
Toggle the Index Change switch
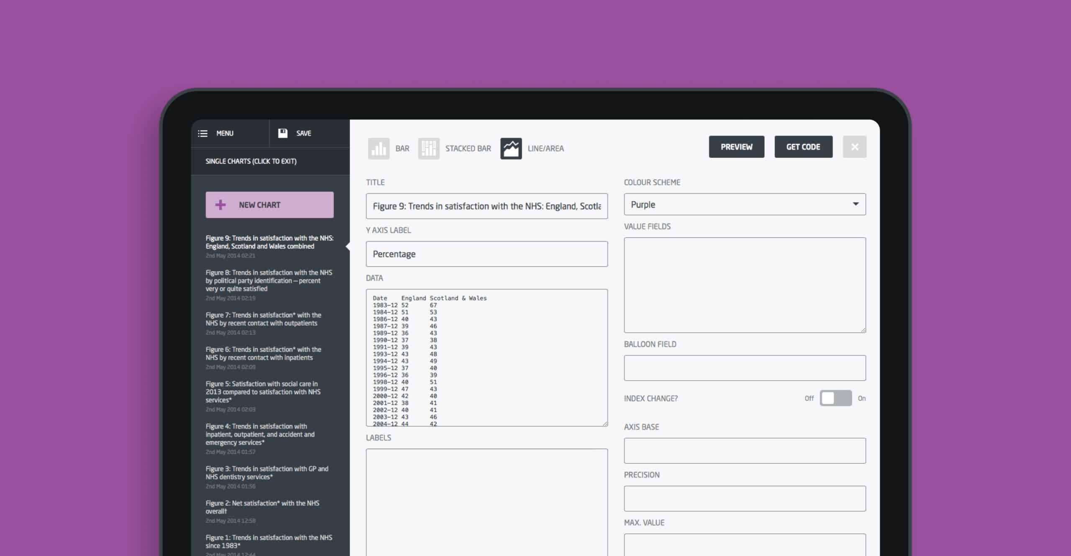point(835,398)
